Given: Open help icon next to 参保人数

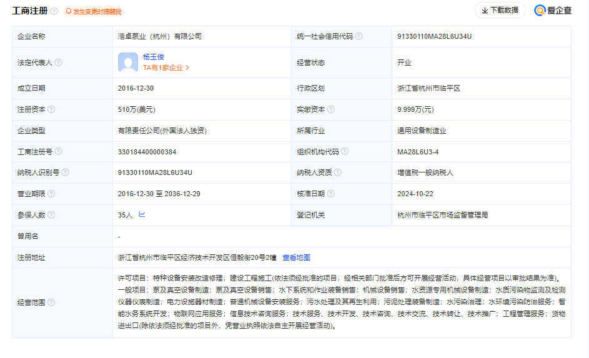Looking at the screenshot, I should click(51, 215).
